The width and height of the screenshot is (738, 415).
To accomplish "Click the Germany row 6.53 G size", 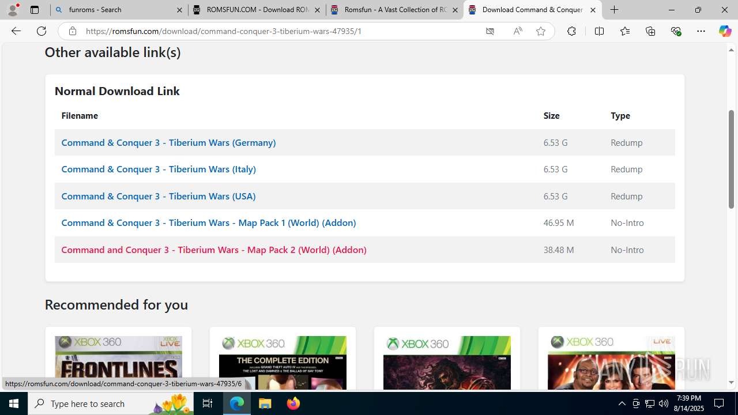I will (x=555, y=142).
